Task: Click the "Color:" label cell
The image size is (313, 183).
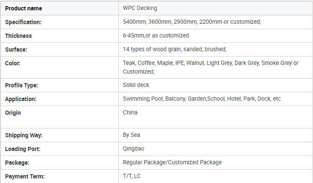Action: tap(13, 63)
